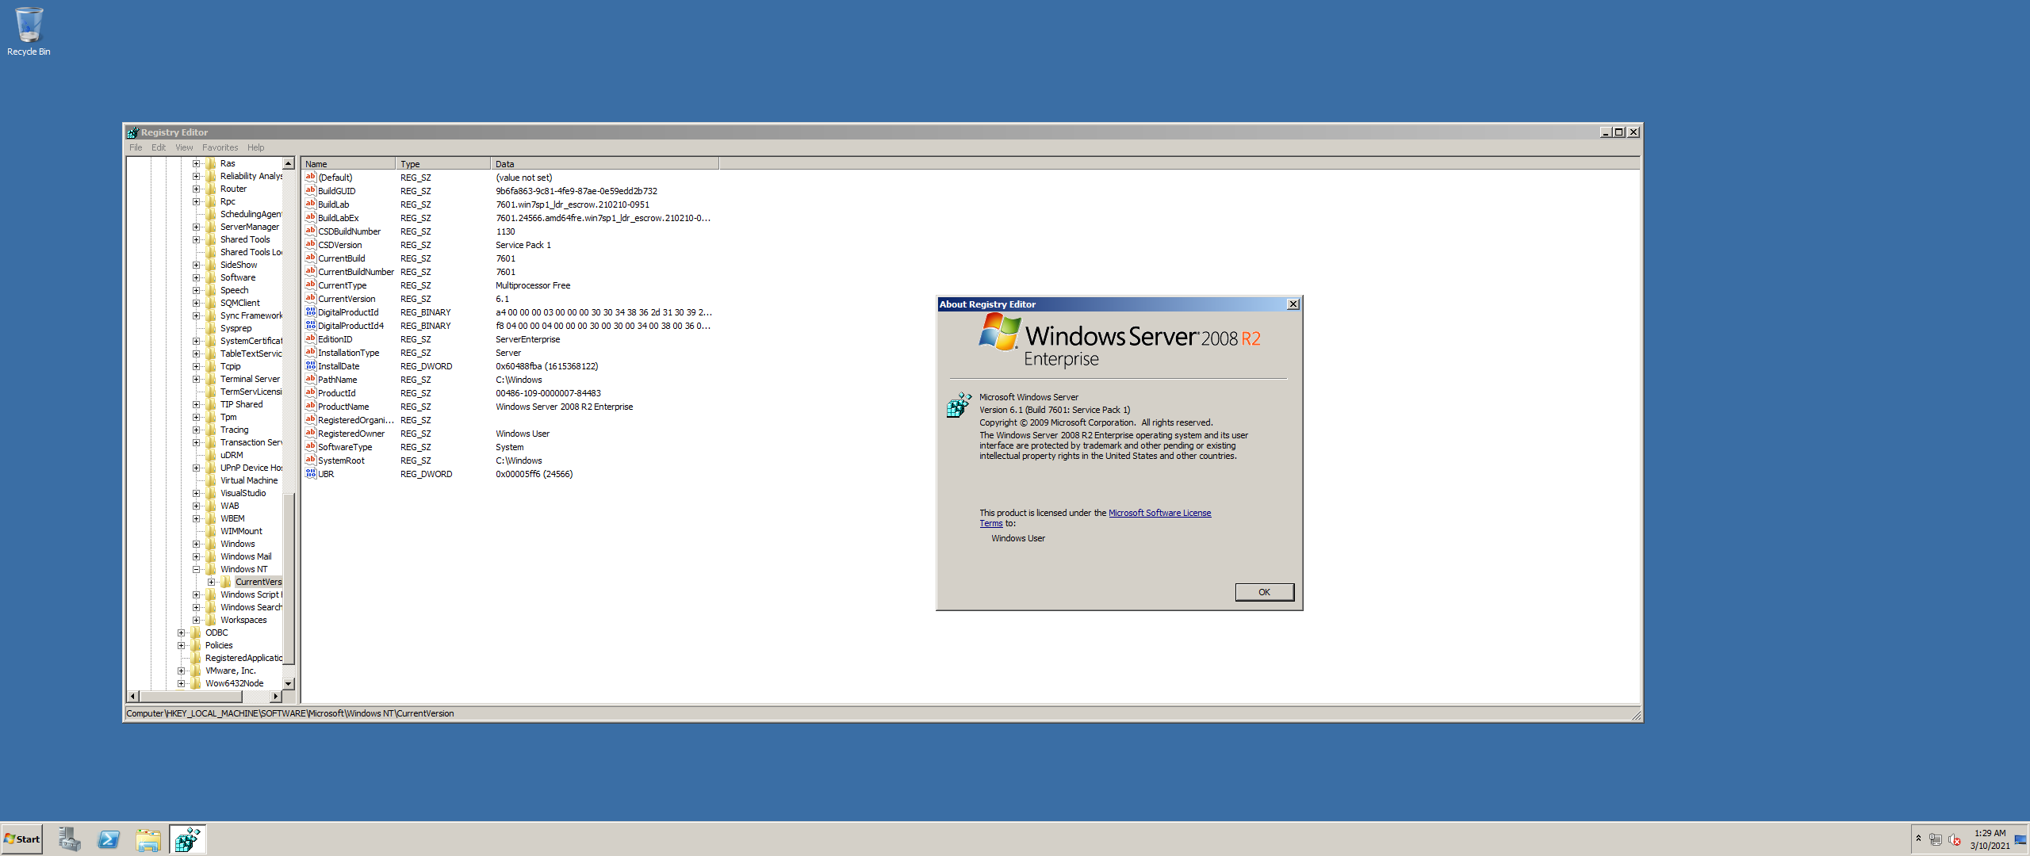
Task: Click the Show desktop tray icon
Action: [x=2020, y=839]
